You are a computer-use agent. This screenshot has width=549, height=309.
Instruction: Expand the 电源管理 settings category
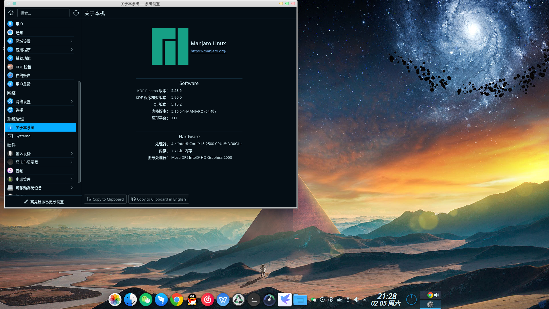pyautogui.click(x=71, y=179)
